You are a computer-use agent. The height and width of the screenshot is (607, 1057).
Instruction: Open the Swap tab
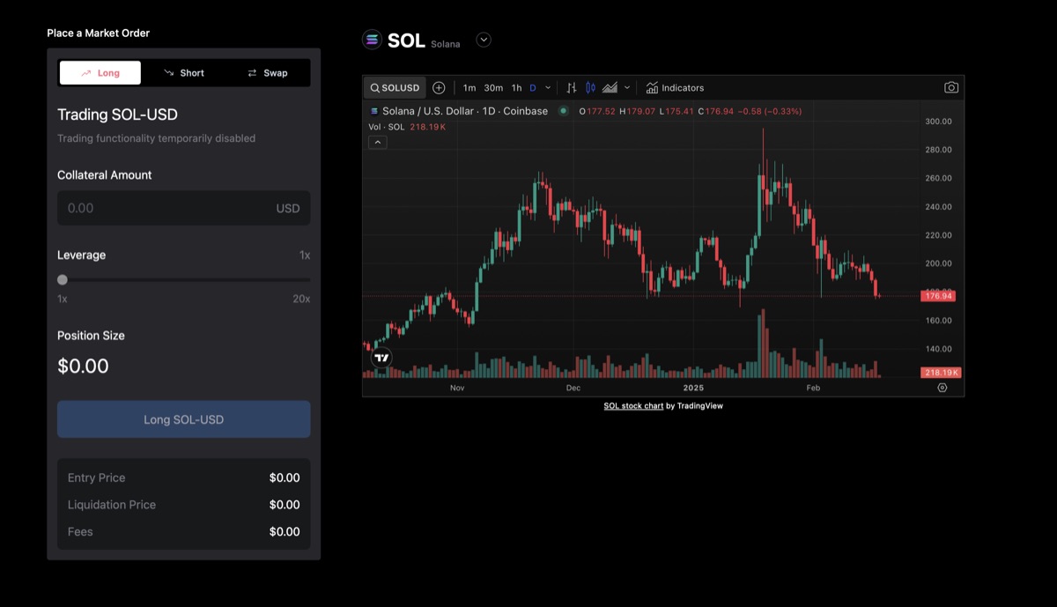pyautogui.click(x=268, y=73)
